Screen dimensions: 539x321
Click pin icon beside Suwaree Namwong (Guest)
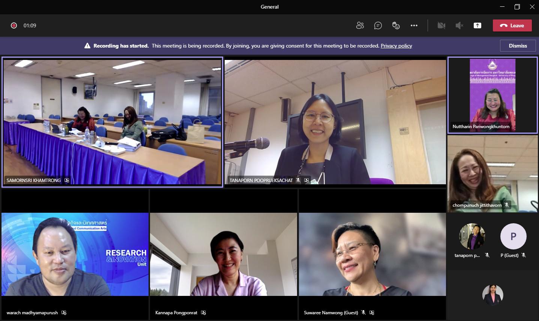372,312
